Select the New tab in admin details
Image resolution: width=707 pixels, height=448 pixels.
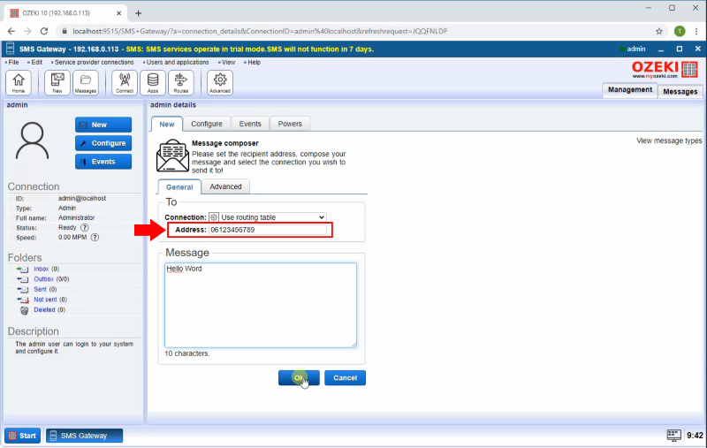(167, 124)
